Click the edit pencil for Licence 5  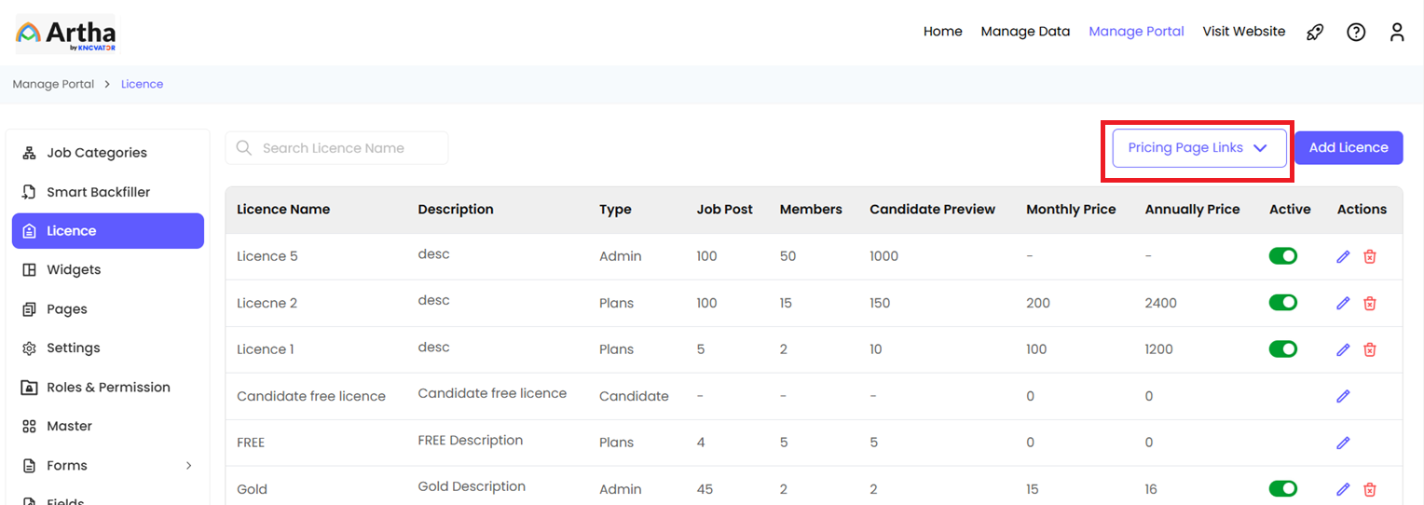1343,256
